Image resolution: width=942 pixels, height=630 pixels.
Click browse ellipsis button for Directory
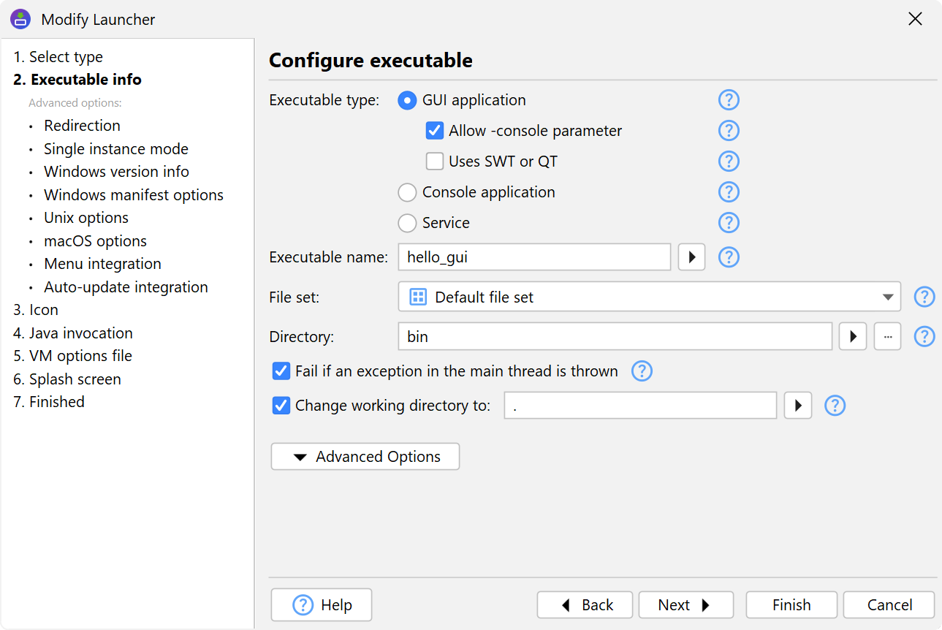(x=887, y=337)
